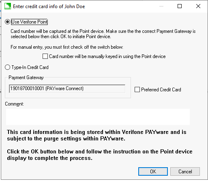Click the 'Payment Gateway' group label
Image resolution: width=208 pixels, height=181 pixels.
click(26, 78)
